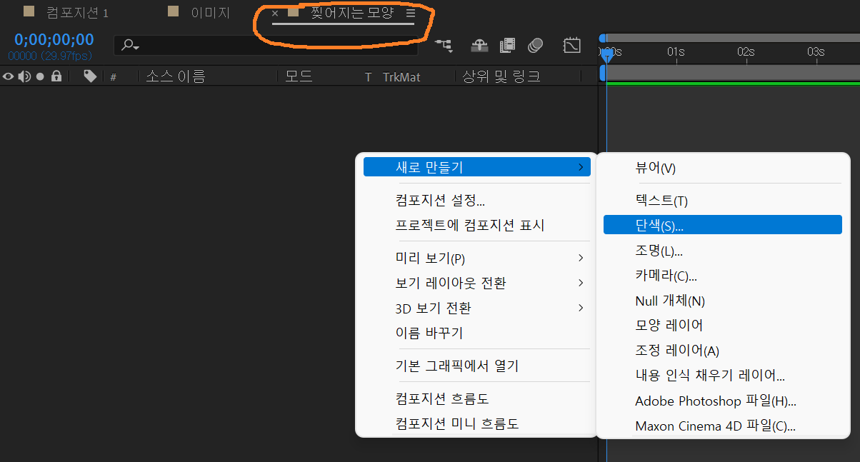The width and height of the screenshot is (860, 462).
Task: Click the T preserve transparency column header
Action: tap(368, 77)
